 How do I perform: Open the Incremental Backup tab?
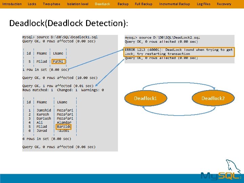[x=175, y=4]
